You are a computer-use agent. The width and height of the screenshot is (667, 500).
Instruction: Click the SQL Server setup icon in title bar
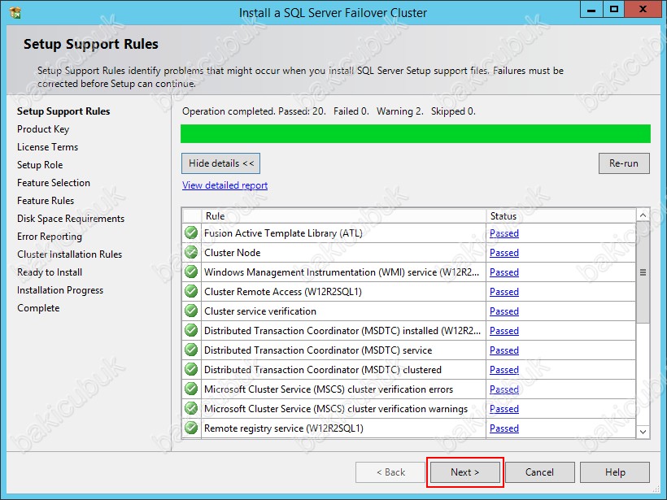(x=15, y=12)
